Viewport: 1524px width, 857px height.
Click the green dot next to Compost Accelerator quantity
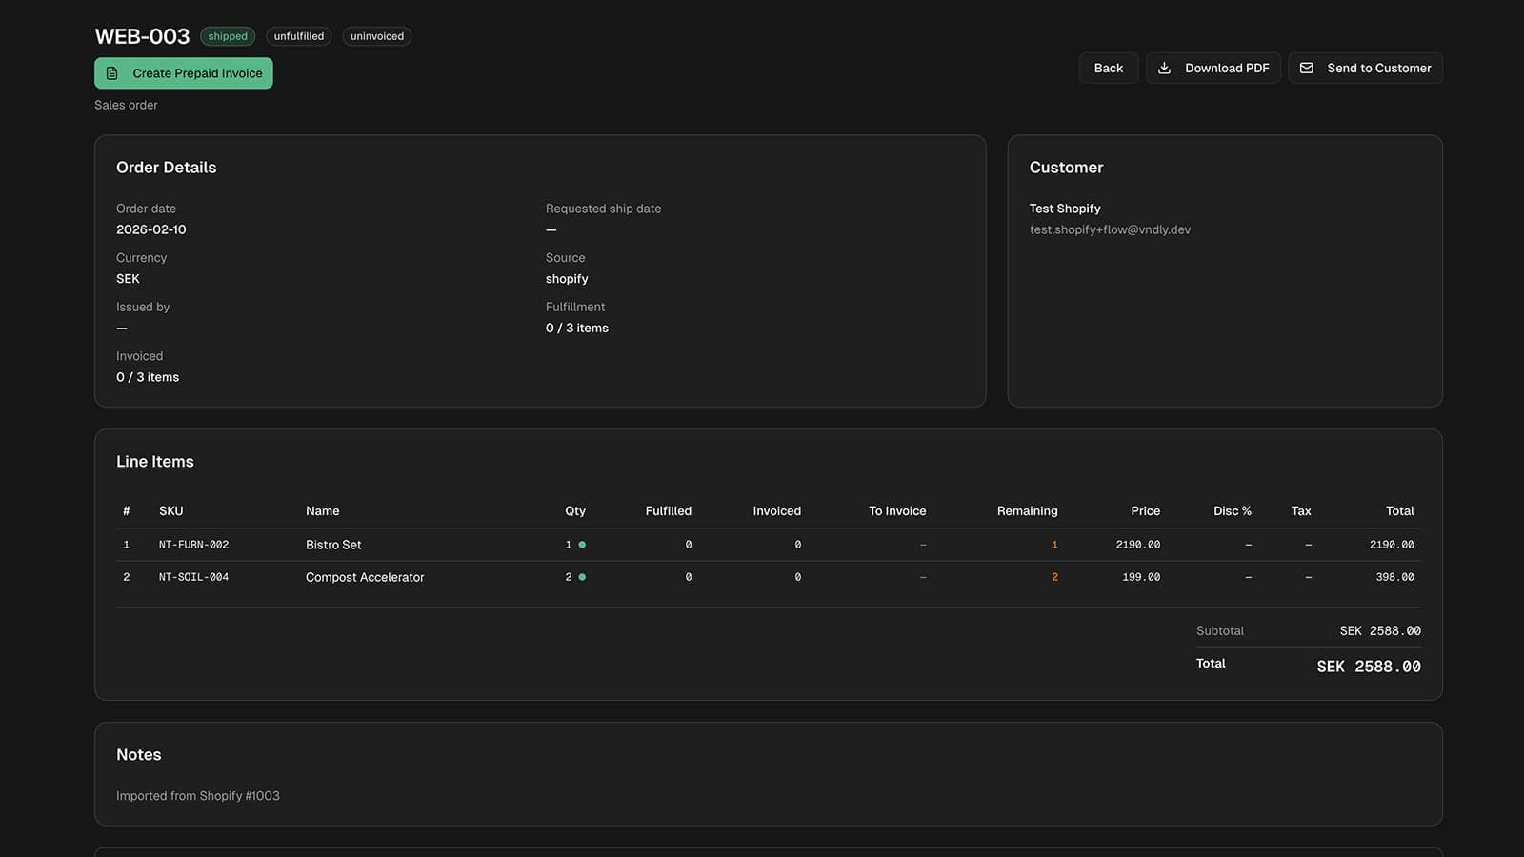point(582,577)
